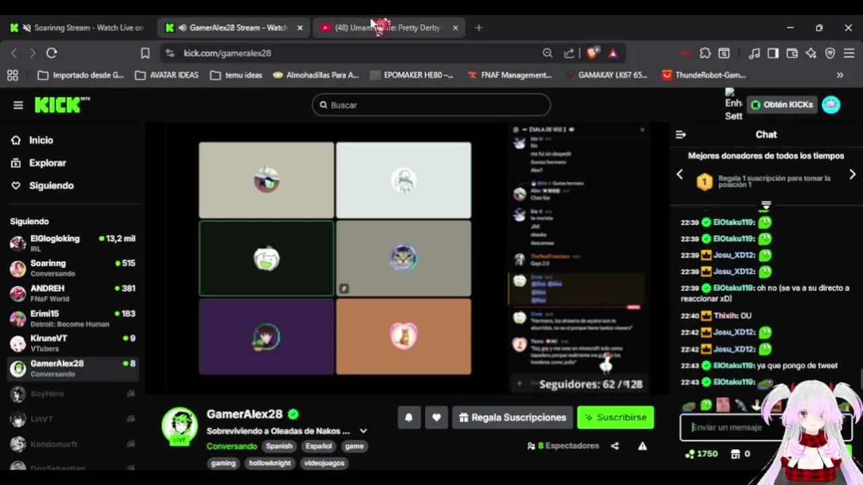Screen dimensions: 863x485
Task: Click the Spanish tag
Action: pyautogui.click(x=279, y=446)
